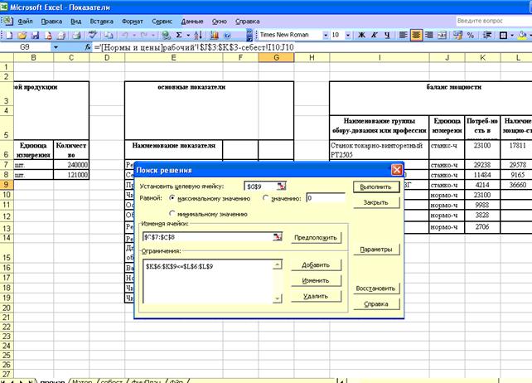Apply Currency format icon

click(457, 35)
